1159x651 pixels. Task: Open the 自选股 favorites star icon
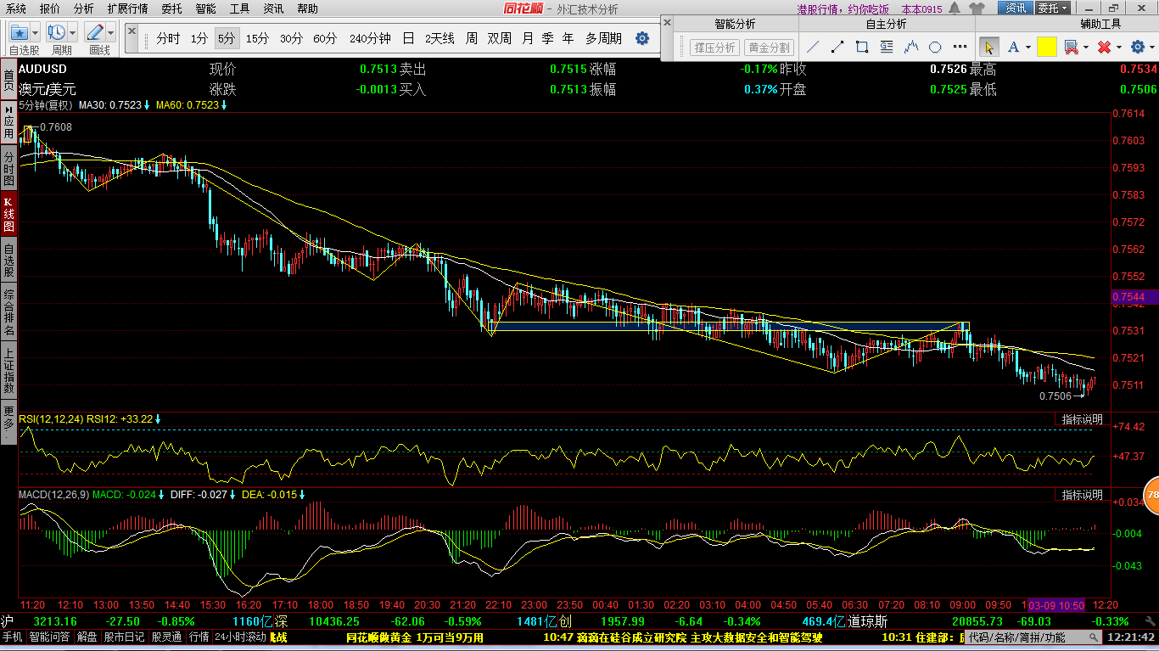tap(19, 32)
